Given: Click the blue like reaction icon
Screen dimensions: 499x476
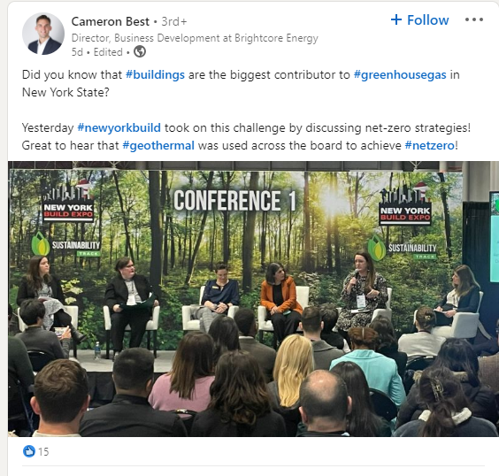Looking at the screenshot, I should (29, 451).
